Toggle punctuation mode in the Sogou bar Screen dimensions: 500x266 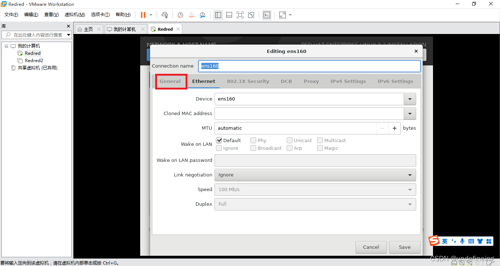coord(454,241)
